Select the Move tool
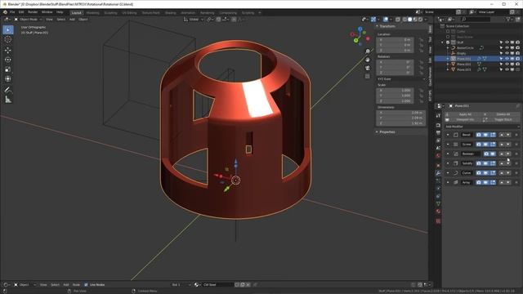The height and width of the screenshot is (294, 523). pyautogui.click(x=8, y=51)
